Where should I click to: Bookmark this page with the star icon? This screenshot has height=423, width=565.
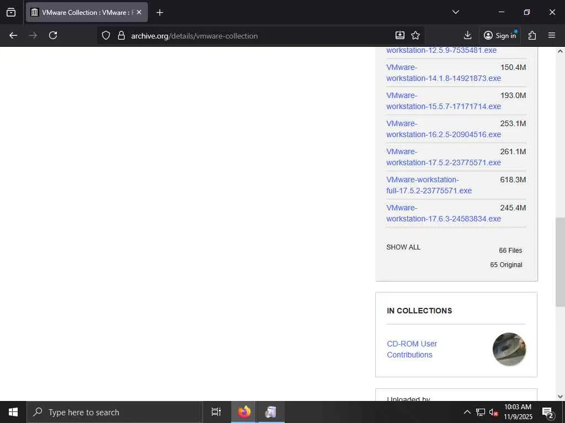tap(415, 35)
